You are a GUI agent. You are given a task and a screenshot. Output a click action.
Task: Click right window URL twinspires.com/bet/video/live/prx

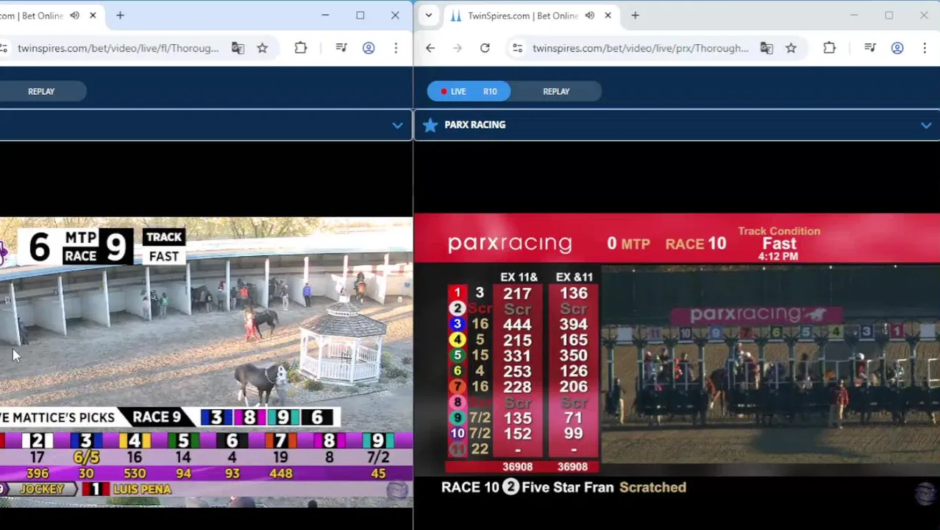click(x=640, y=48)
